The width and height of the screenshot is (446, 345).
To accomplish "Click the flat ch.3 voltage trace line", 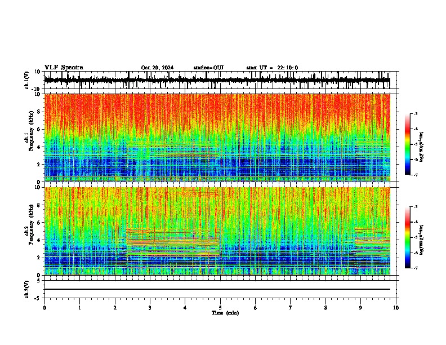I will [x=217, y=289].
